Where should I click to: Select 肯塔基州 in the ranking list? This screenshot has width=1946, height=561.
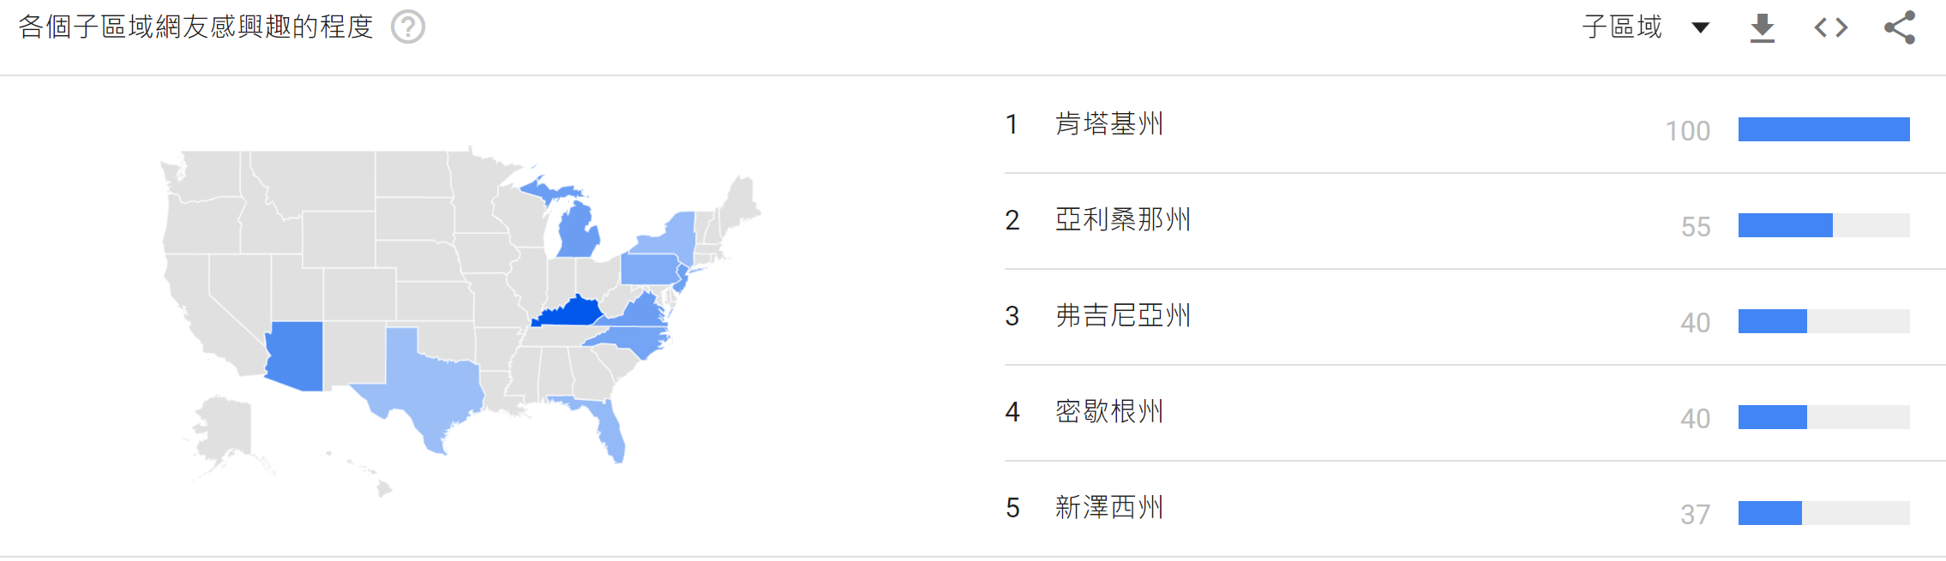[x=1109, y=124]
